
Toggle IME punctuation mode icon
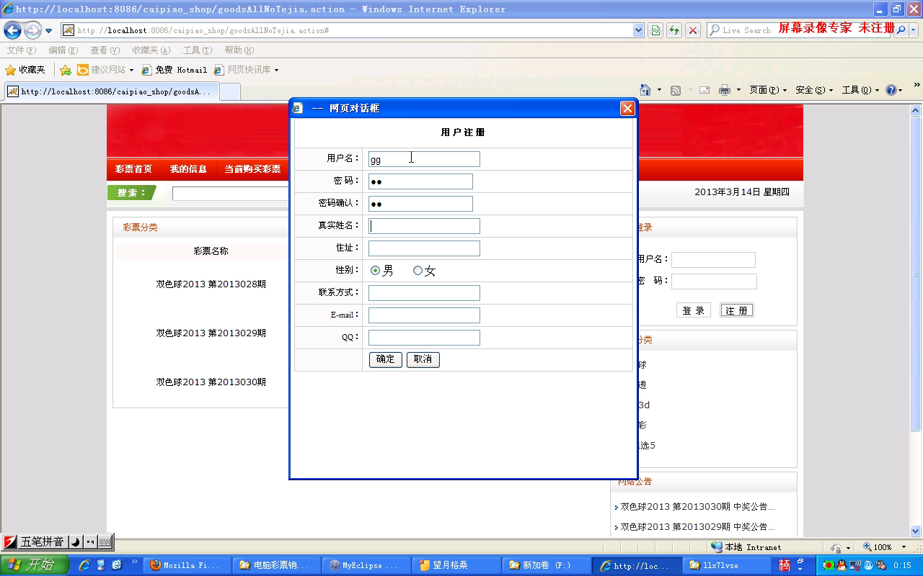coord(91,541)
